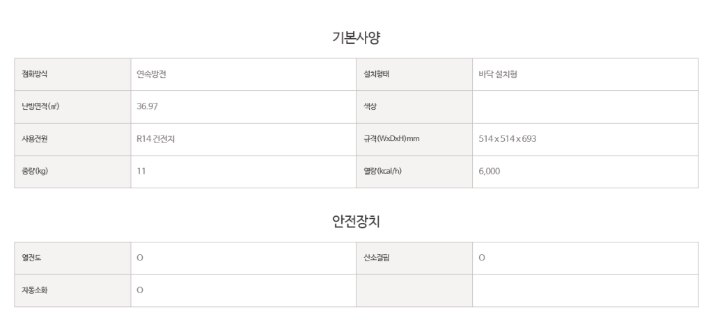
Task: Click the 안전장치 section heading
Action: [356, 221]
